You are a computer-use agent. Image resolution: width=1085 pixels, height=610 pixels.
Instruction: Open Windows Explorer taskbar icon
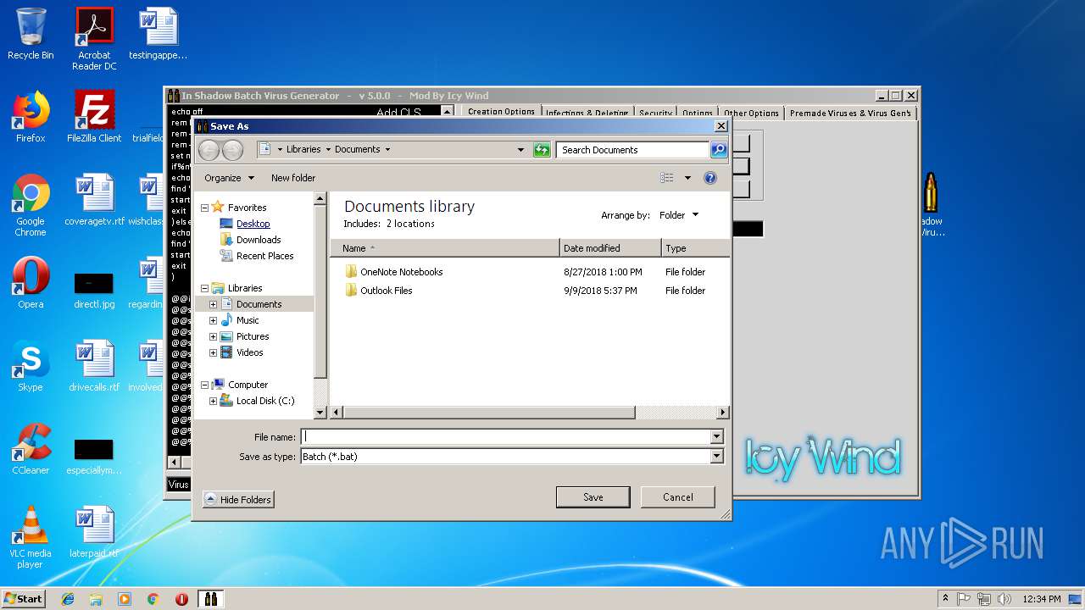tap(96, 599)
